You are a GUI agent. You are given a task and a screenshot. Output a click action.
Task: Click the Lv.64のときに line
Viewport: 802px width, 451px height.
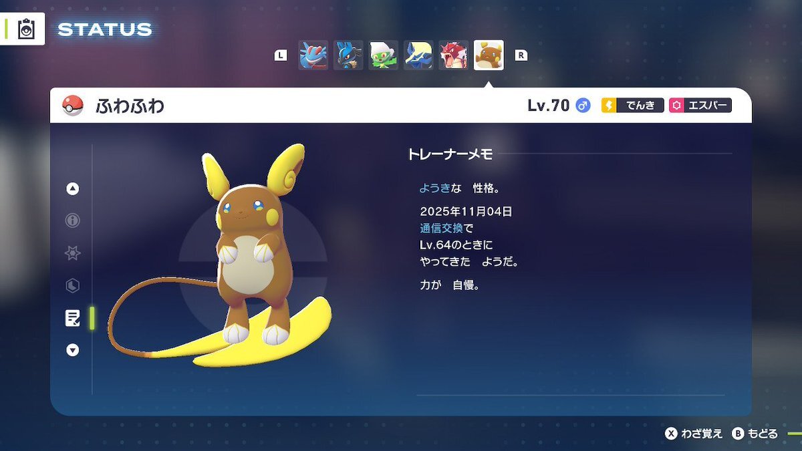(456, 245)
